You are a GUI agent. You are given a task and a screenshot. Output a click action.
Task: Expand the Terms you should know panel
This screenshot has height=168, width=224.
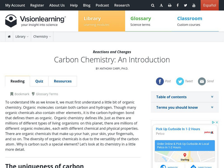[x=184, y=108]
